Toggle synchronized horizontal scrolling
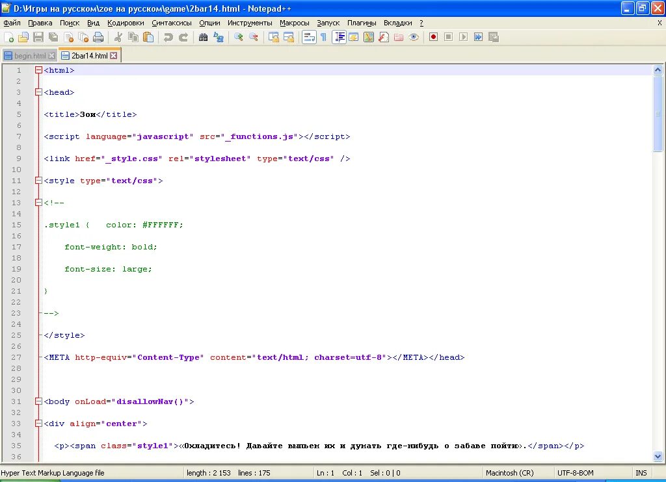The width and height of the screenshot is (666, 482). (x=289, y=37)
